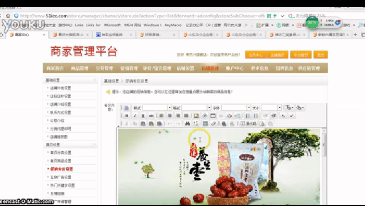Viewport: 365px width, 206px height.
Task: Open the 首页分类设置 sidebar link
Action: pyautogui.click(x=61, y=153)
